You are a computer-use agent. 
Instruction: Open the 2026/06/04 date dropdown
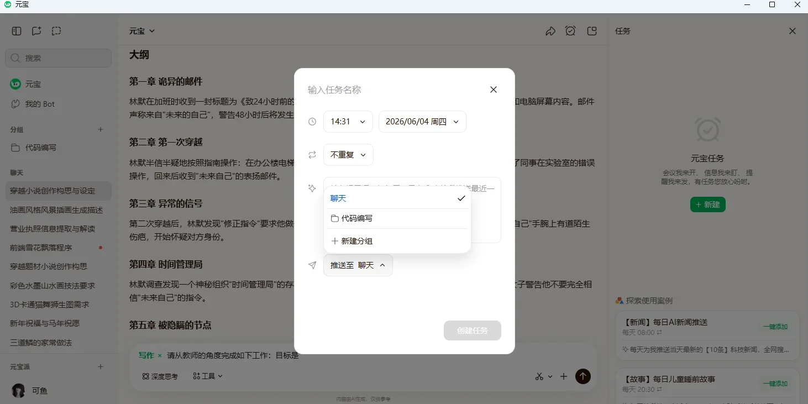(x=422, y=122)
